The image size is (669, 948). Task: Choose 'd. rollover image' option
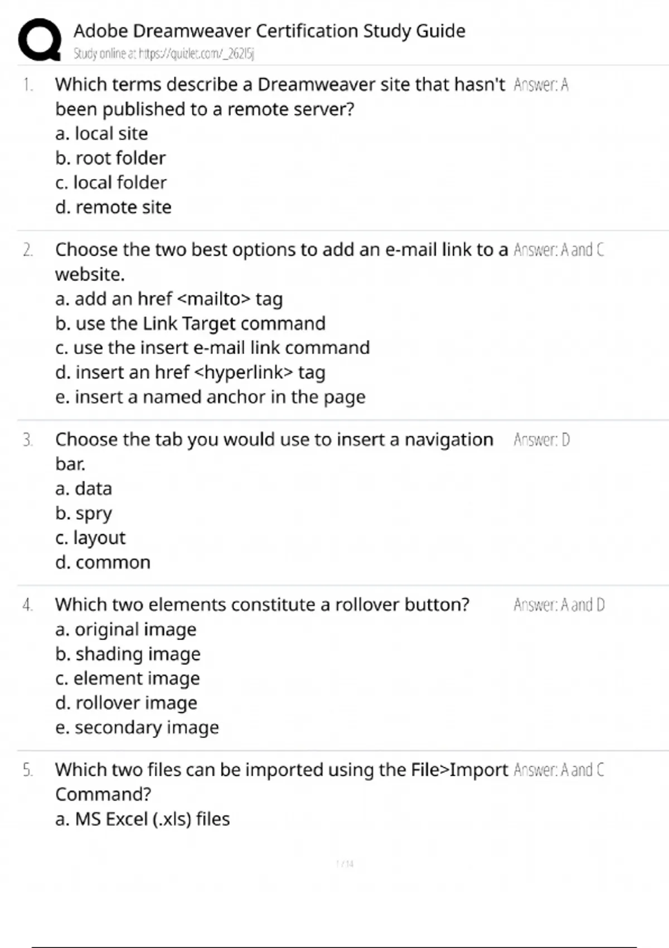(126, 703)
